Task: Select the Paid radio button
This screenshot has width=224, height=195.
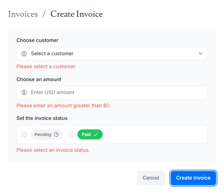Action: coord(72,134)
